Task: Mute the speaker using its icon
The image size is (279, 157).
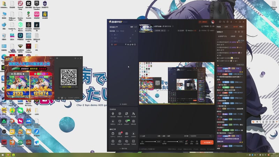Action: pyautogui.click(x=164, y=142)
